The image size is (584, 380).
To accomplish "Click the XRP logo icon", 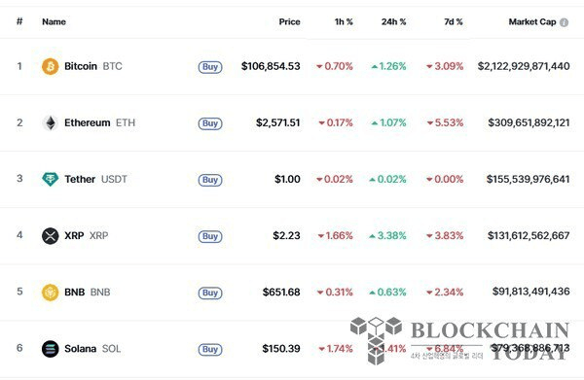I will [x=50, y=236].
